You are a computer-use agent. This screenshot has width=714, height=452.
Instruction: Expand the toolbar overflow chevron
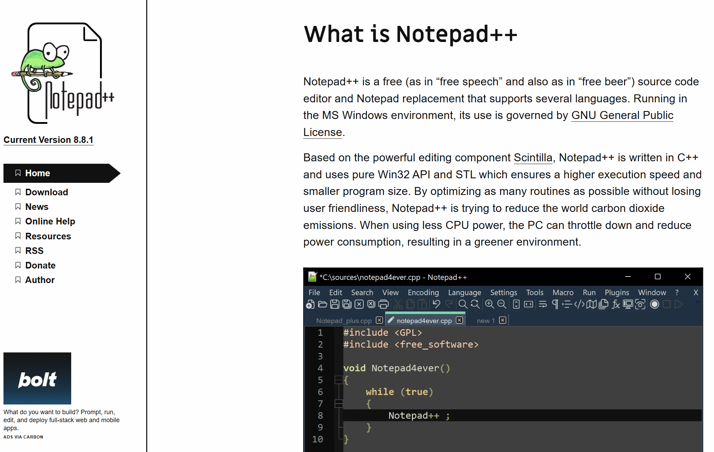pos(697,302)
